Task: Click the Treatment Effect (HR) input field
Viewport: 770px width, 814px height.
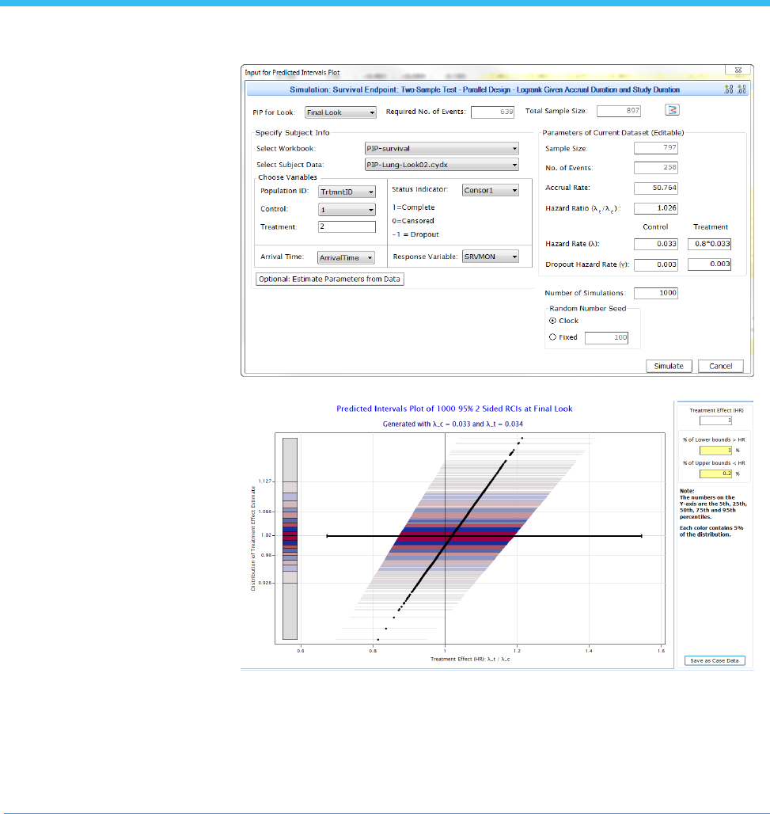Action: 715,420
